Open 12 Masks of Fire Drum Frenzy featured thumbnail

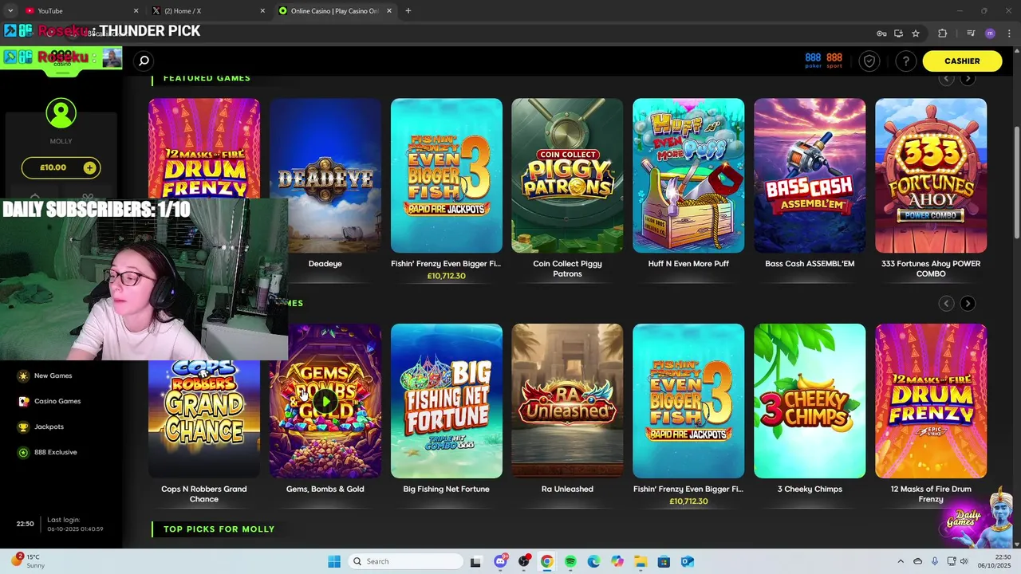pos(203,148)
